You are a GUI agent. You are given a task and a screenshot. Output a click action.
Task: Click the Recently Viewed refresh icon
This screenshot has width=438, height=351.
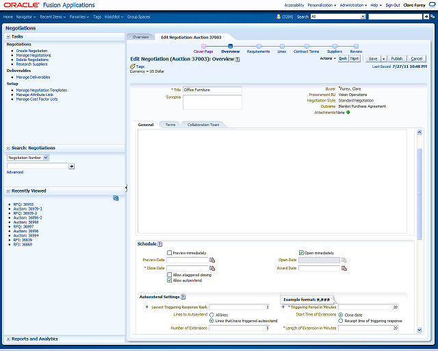pos(116,198)
